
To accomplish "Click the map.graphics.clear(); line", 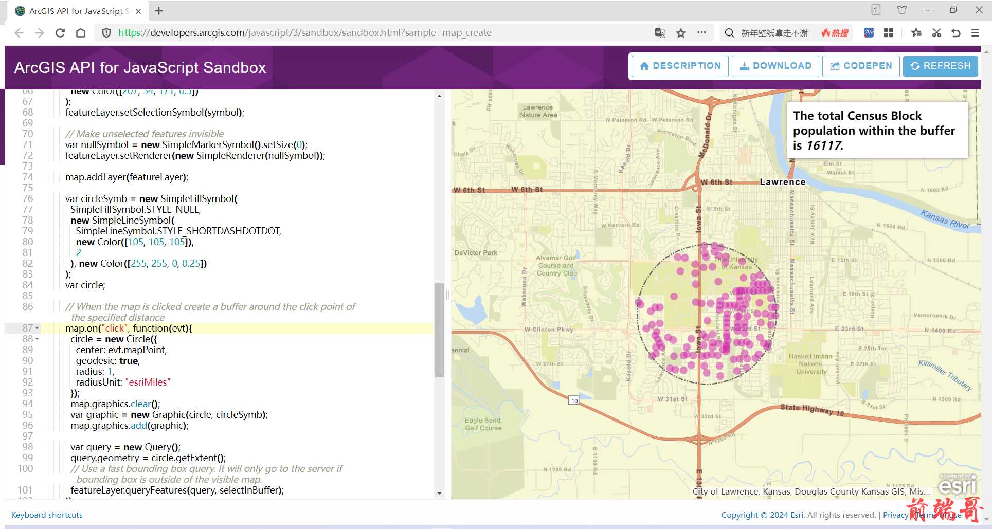I will (x=116, y=404).
